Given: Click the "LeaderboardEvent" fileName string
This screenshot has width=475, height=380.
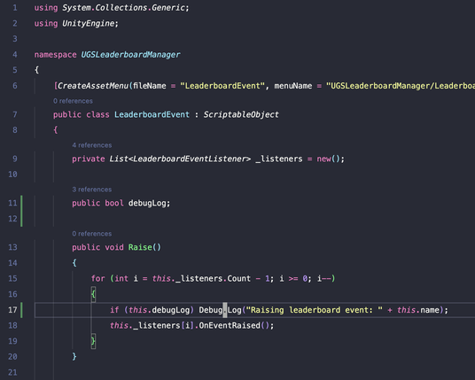Looking at the screenshot, I should click(x=222, y=86).
